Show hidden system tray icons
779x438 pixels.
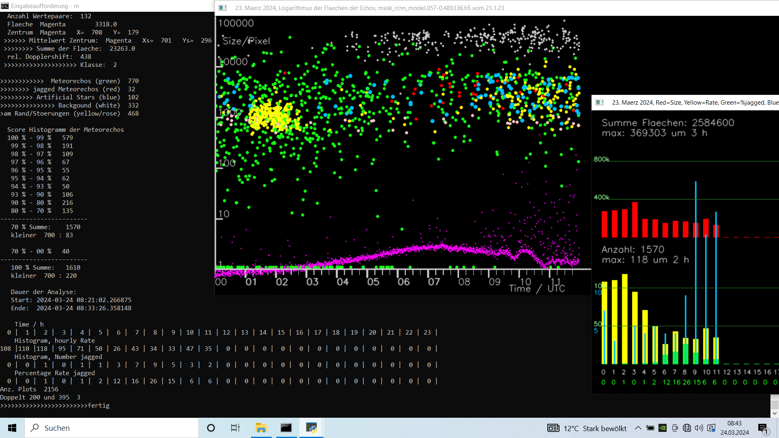click(638, 428)
